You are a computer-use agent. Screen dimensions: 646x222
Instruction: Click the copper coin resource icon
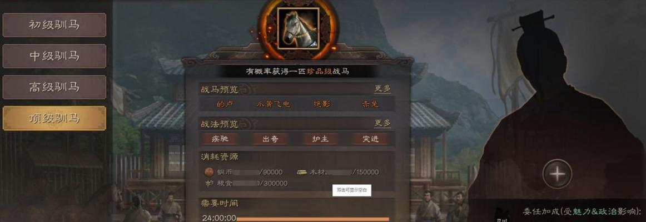[x=210, y=172]
